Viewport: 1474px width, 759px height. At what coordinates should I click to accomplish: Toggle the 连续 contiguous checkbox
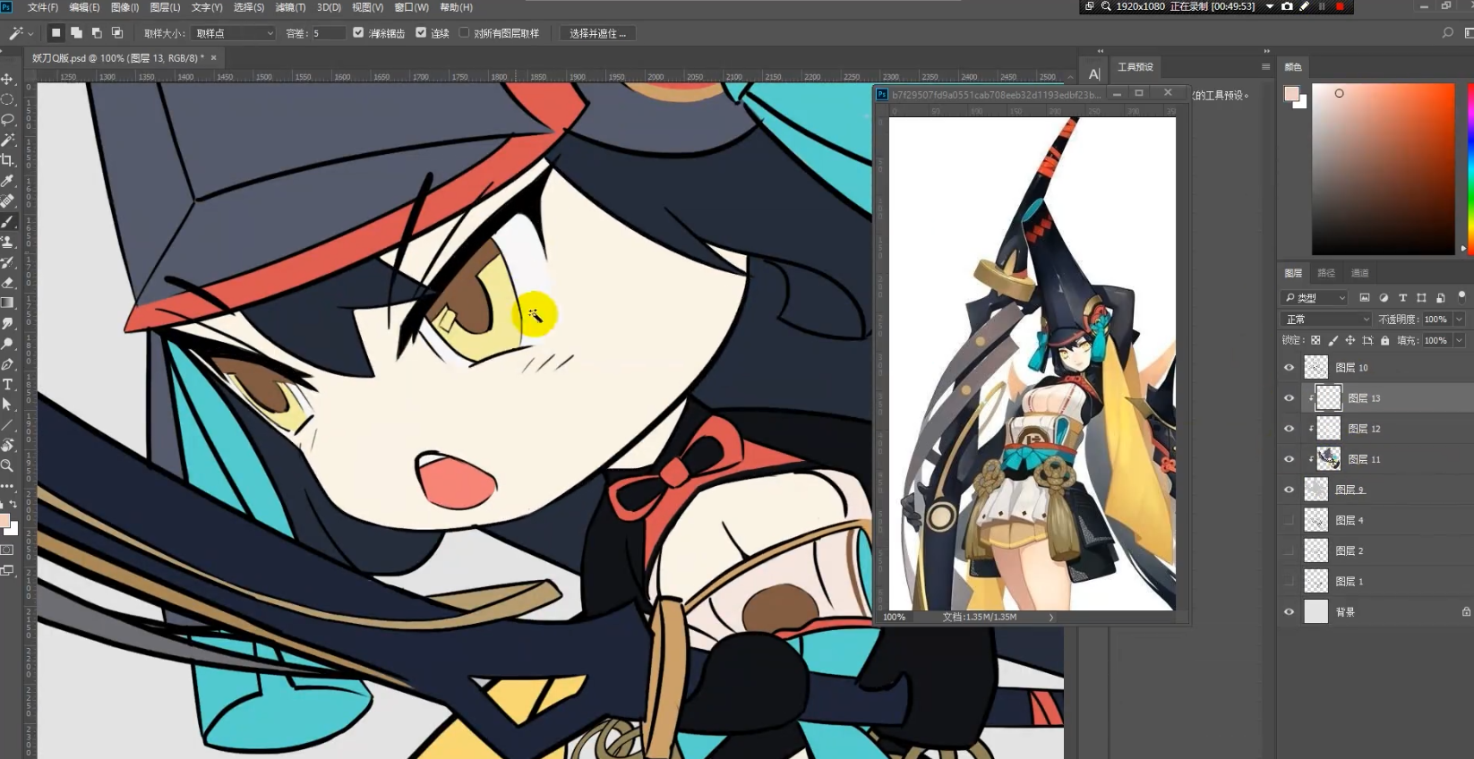coord(421,33)
